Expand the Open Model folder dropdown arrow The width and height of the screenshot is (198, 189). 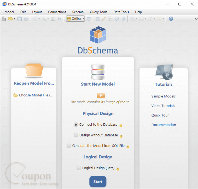click(14, 19)
